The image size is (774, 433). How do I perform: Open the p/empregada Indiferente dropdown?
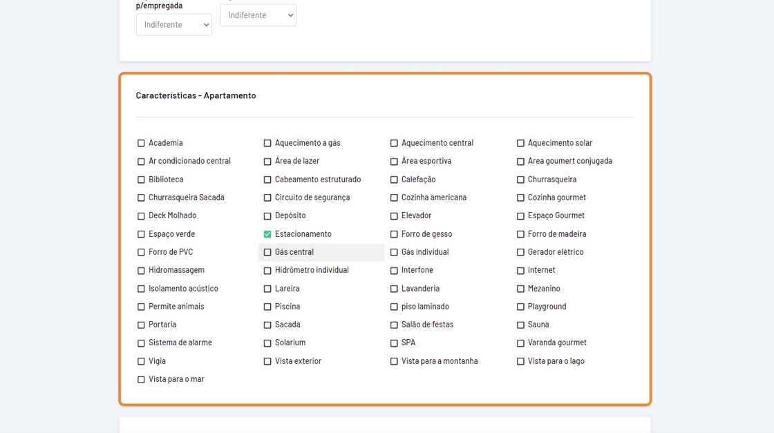point(173,25)
